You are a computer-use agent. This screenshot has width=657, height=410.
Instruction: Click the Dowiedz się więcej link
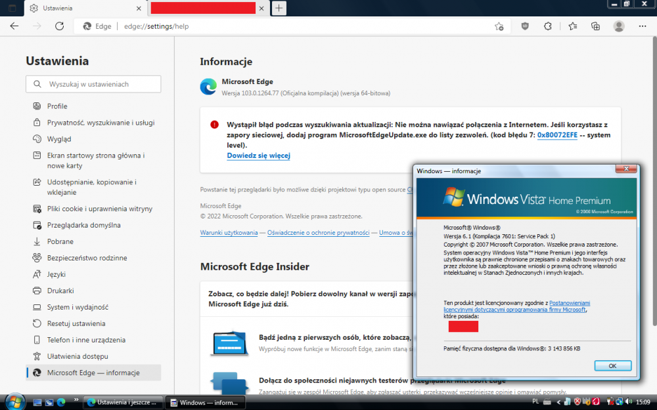258,155
